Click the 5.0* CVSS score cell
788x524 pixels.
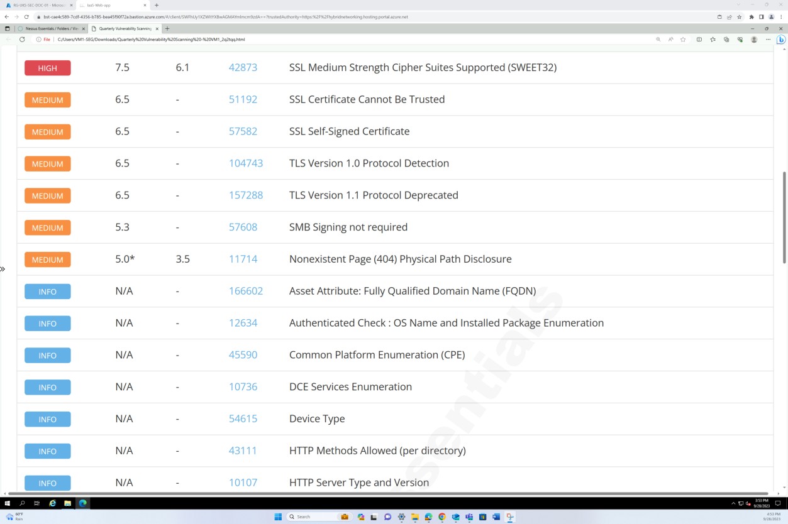125,259
